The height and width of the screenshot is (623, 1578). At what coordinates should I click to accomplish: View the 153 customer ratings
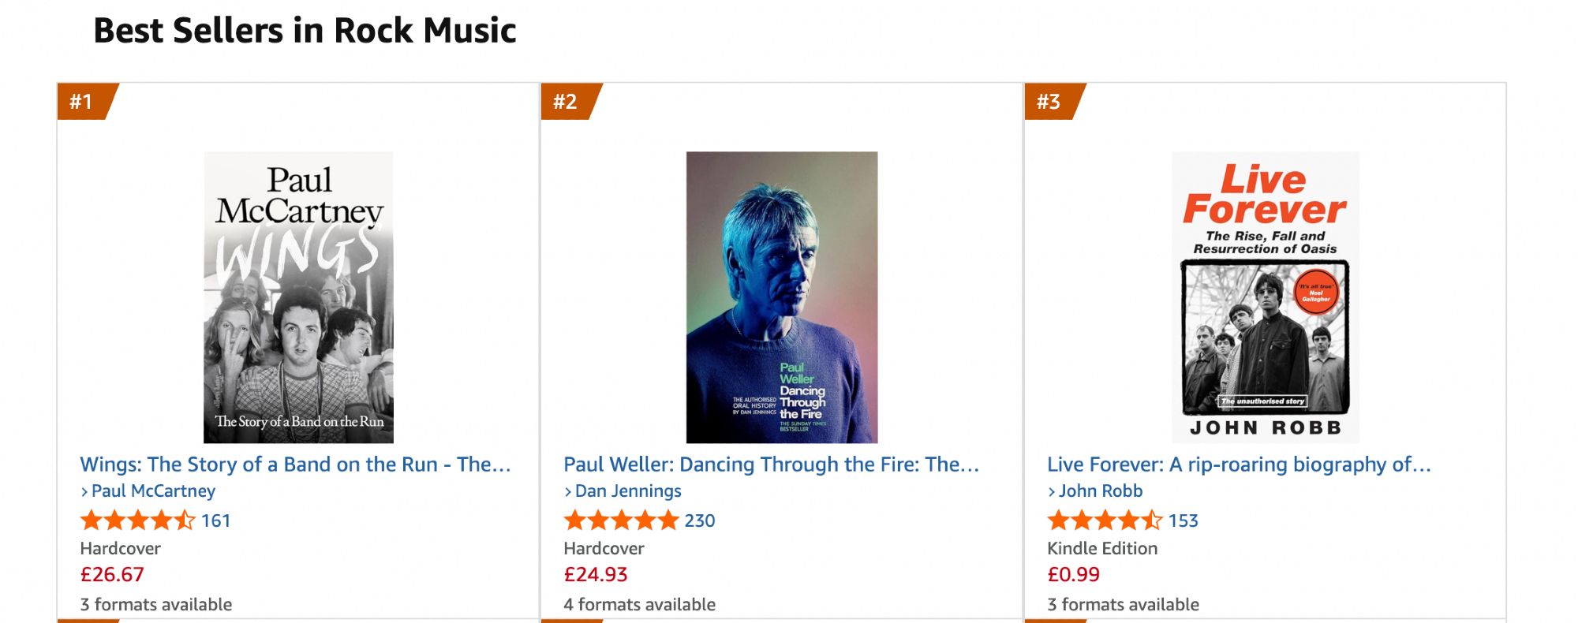(1183, 521)
